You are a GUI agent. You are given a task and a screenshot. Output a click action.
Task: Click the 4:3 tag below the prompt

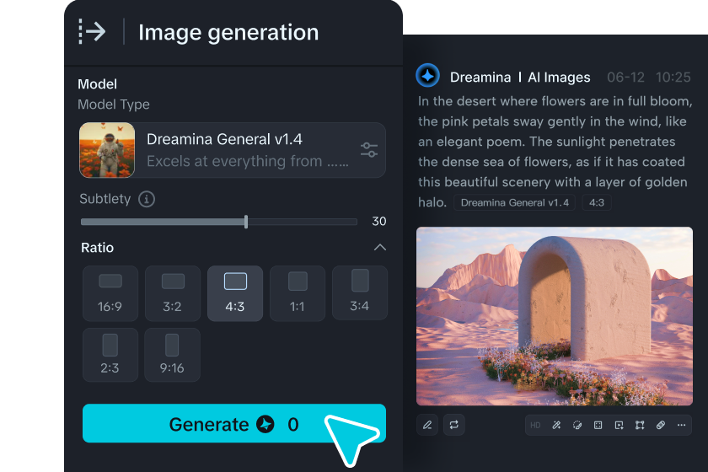click(597, 202)
